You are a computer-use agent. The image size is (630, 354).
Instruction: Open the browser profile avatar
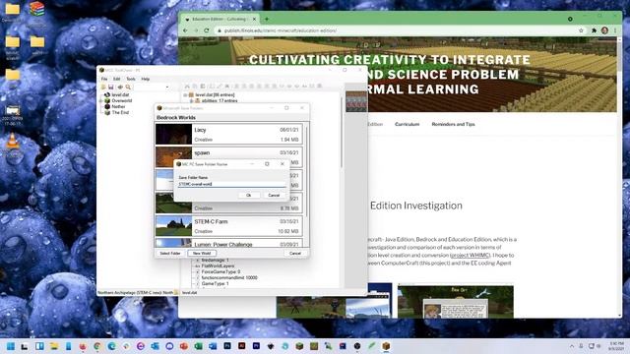(604, 30)
